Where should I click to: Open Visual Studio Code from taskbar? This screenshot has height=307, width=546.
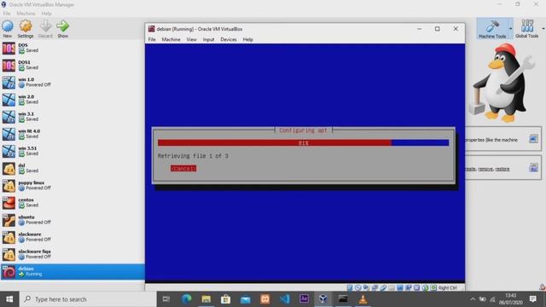click(284, 299)
